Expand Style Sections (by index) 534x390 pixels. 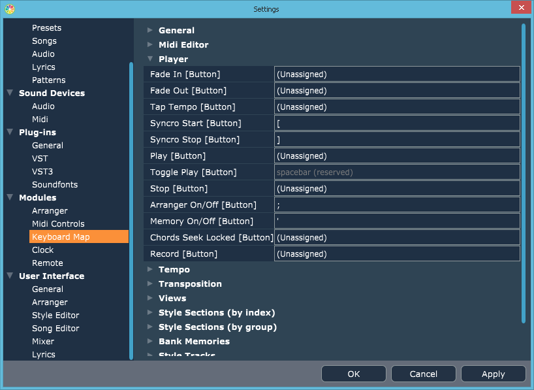coord(150,312)
